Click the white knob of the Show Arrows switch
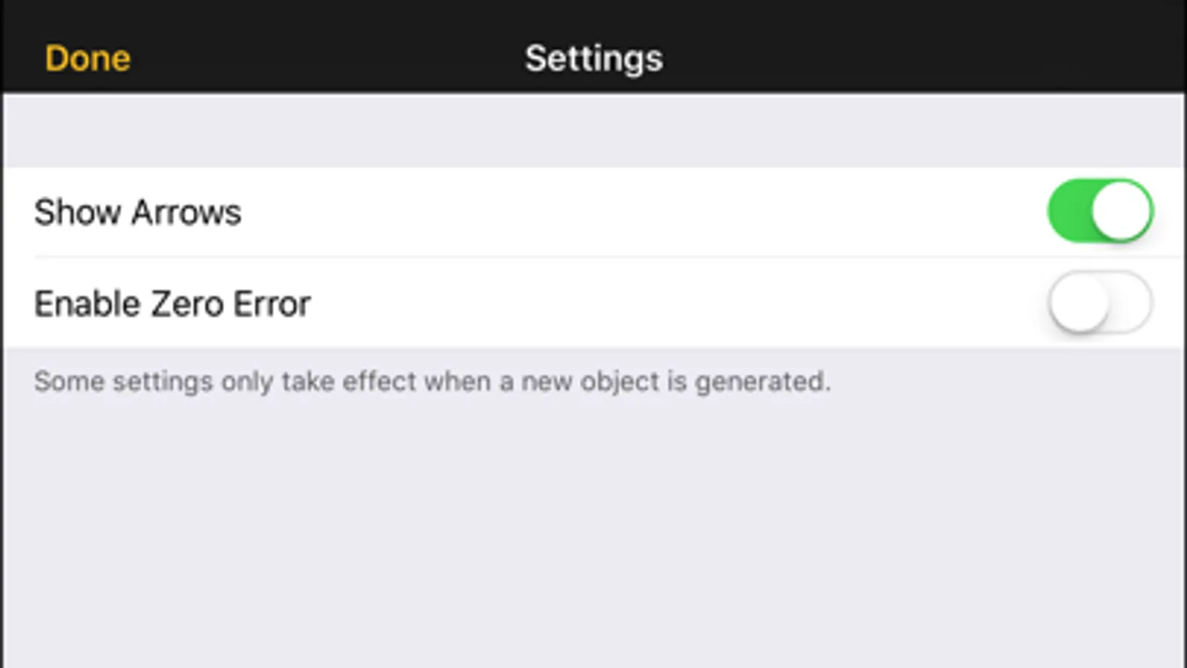Viewport: 1187px width, 668px height. point(1121,211)
